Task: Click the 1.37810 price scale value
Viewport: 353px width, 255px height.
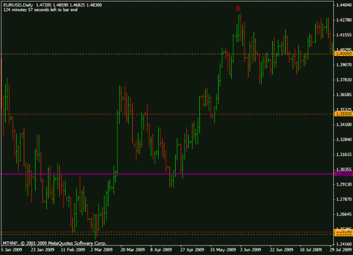Action: [x=343, y=80]
